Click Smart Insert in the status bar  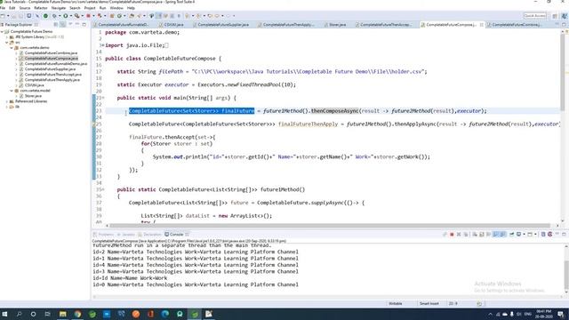[429, 303]
